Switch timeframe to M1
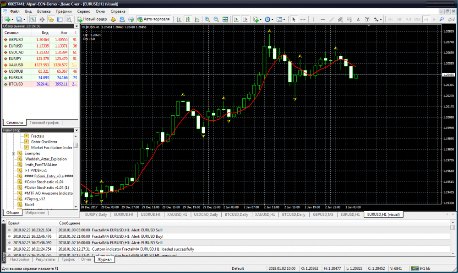Image resolution: width=458 pixels, height=273 pixels. coord(391,19)
